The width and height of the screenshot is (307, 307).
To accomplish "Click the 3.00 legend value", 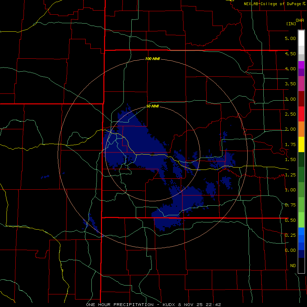I will pyautogui.click(x=290, y=99).
